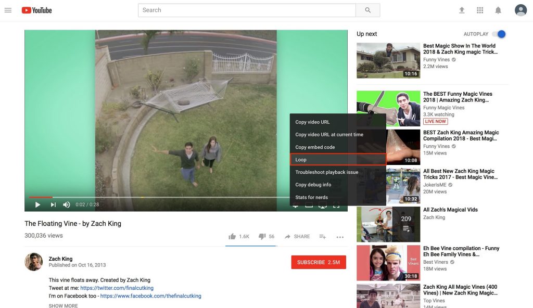Click the Funny Magic Vines channel name
This screenshot has height=308, width=533.
pyautogui.click(x=444, y=108)
